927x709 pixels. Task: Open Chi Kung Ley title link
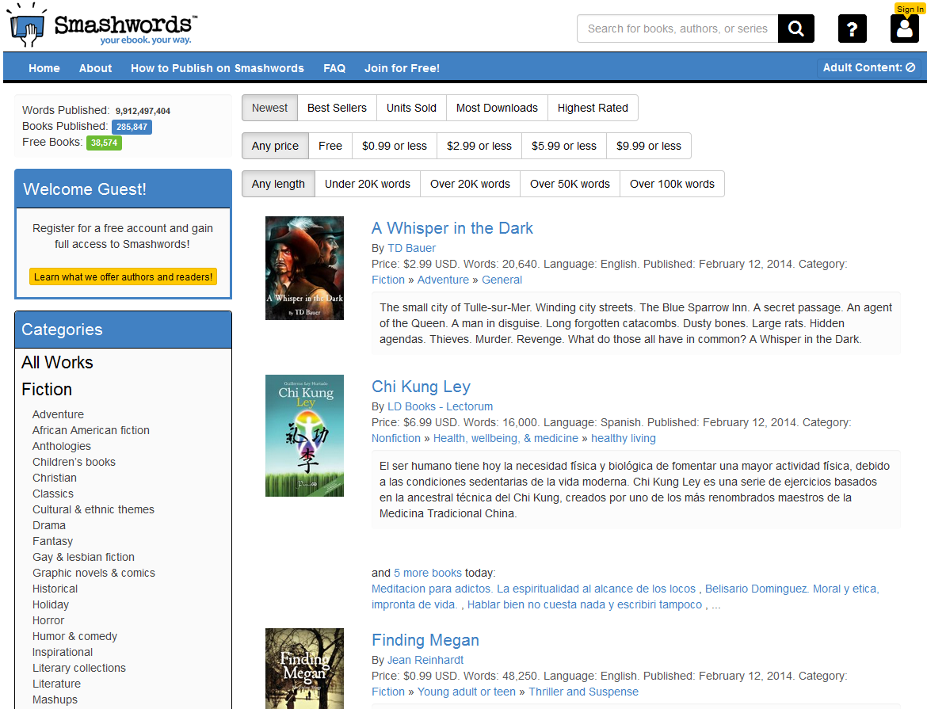(x=421, y=387)
